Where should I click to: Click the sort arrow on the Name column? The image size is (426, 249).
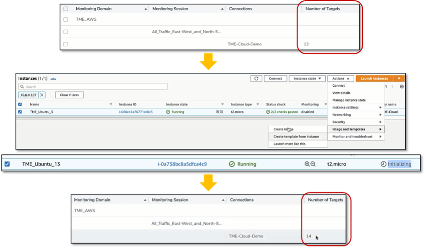pos(110,104)
